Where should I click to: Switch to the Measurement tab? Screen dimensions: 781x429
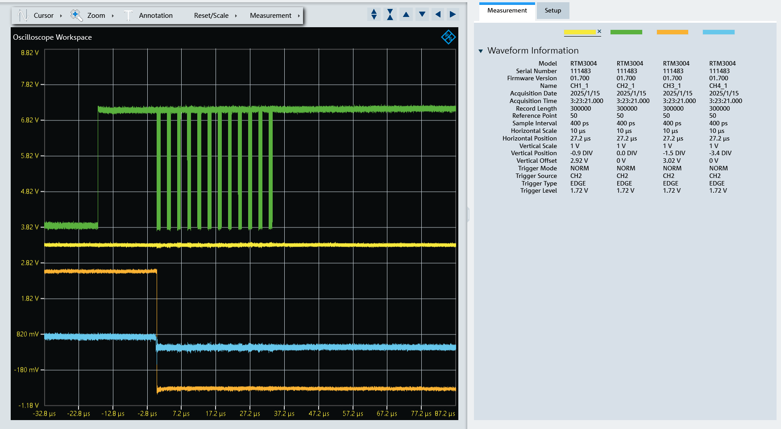click(507, 11)
